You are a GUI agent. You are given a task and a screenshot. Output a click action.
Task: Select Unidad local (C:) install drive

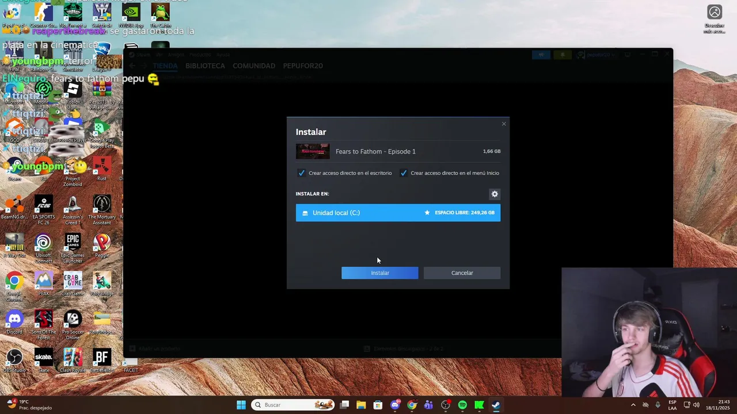pyautogui.click(x=398, y=213)
